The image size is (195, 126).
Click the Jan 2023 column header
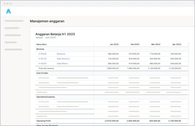(x=114, y=44)
